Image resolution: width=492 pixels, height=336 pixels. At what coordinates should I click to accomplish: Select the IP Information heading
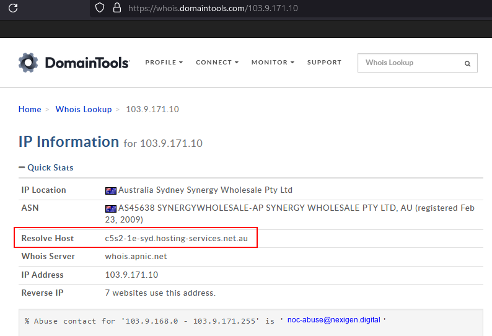[69, 141]
